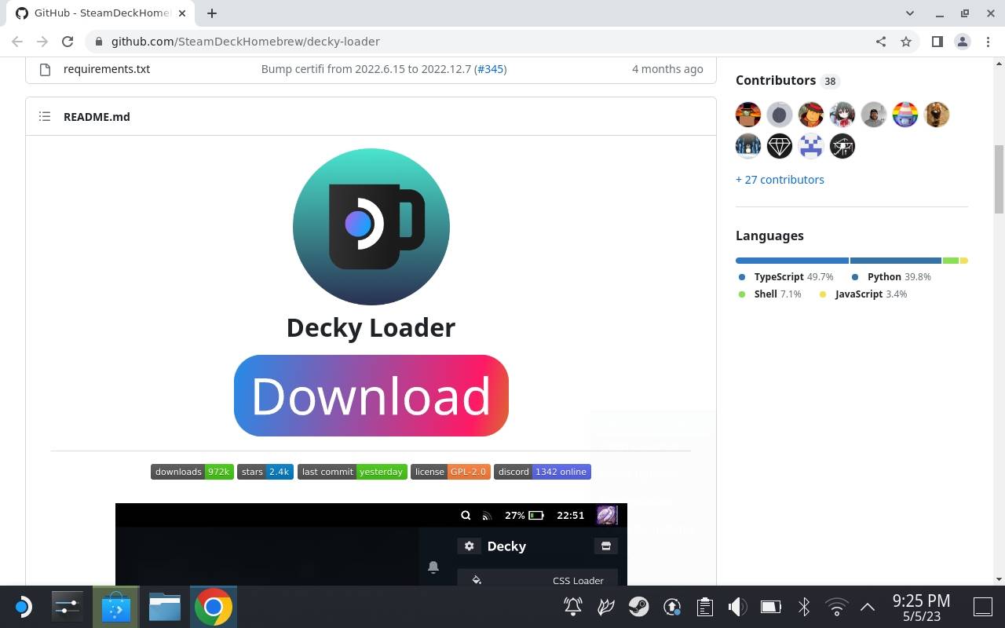Open pull request #345 link
Image resolution: width=1005 pixels, height=628 pixels.
491,69
